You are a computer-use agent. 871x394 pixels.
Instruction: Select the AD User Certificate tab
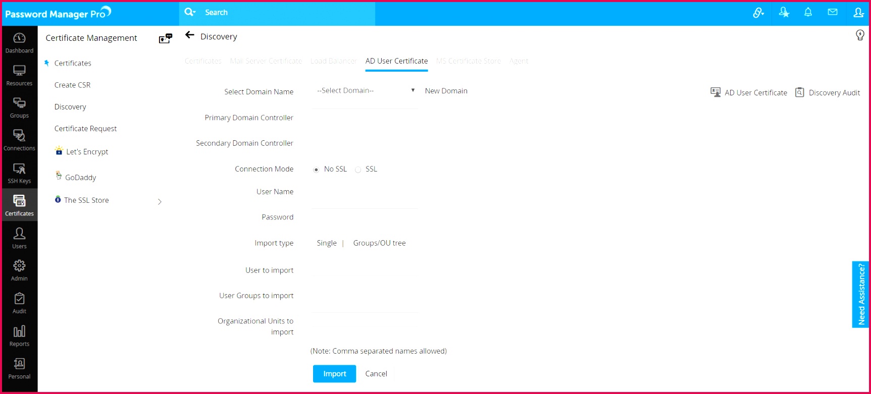[396, 61]
